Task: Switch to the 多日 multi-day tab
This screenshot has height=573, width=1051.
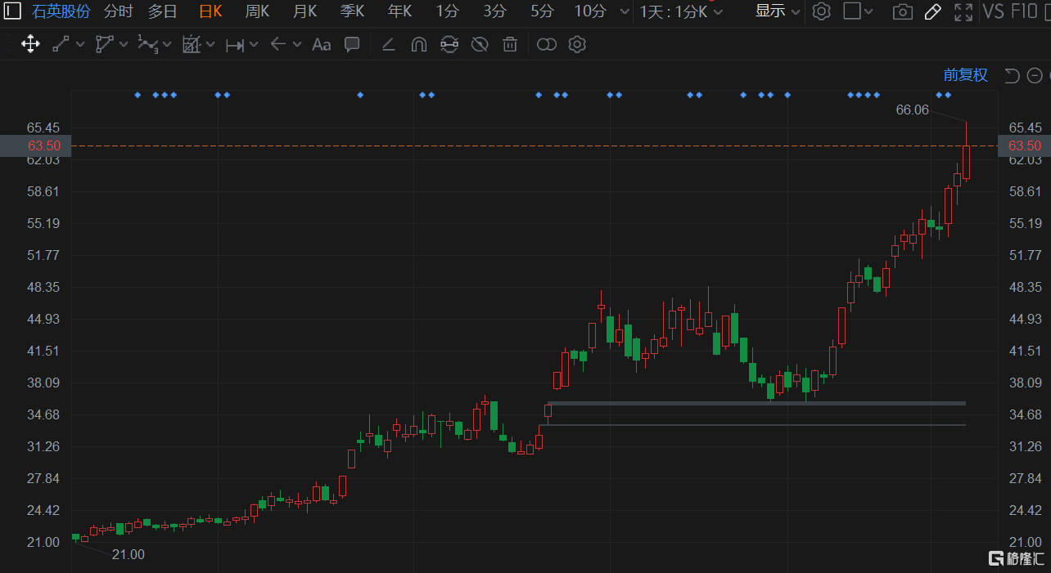Action: tap(162, 11)
